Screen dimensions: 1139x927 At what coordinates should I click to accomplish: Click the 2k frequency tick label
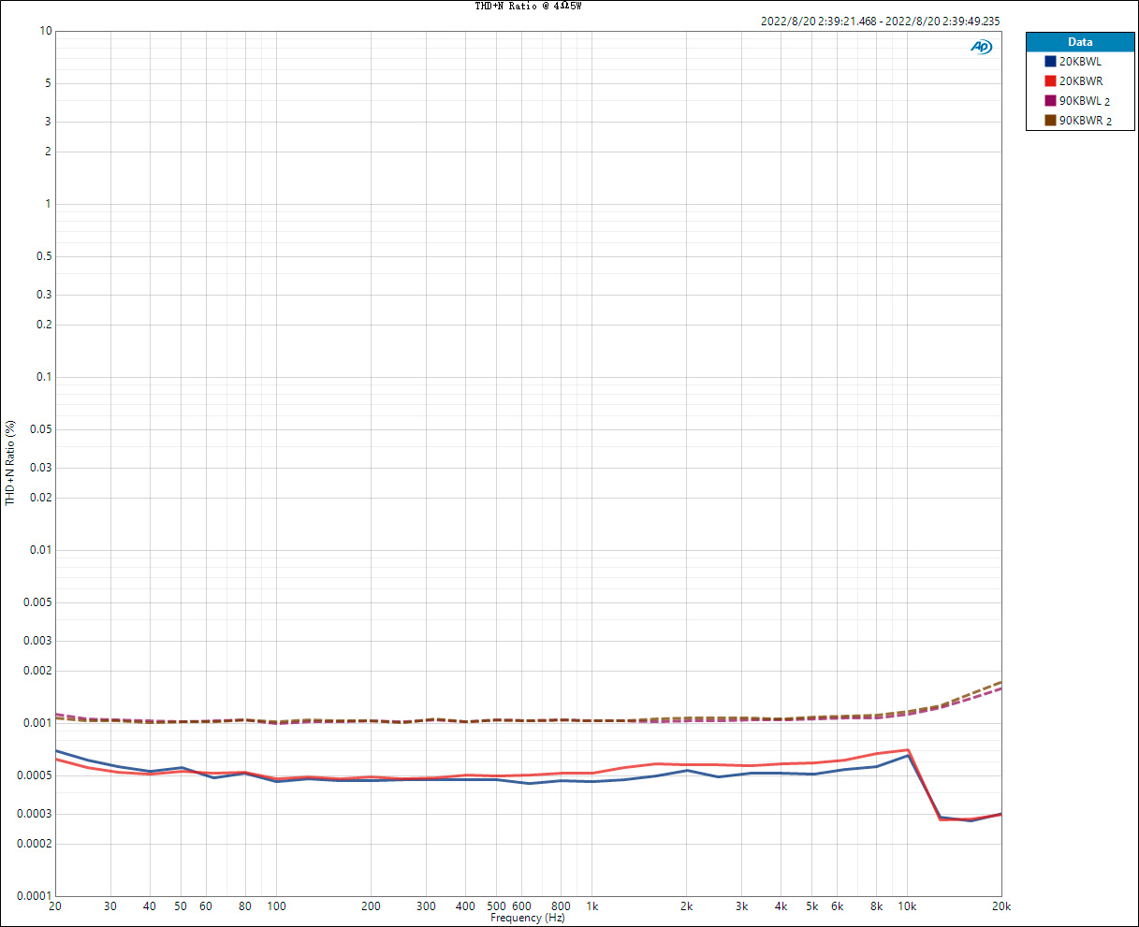tap(687, 906)
